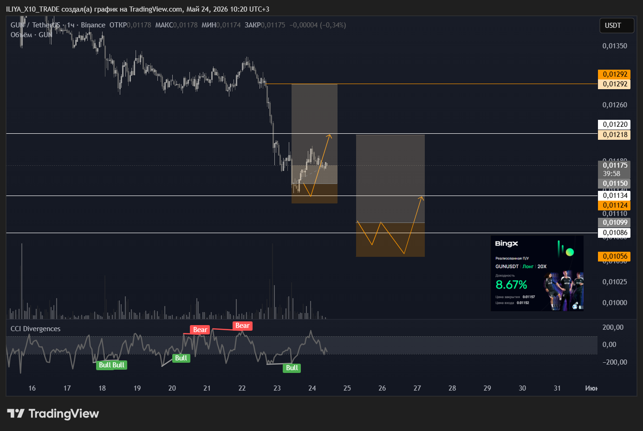Click the 0,01000 price scale value
Image resolution: width=643 pixels, height=431 pixels.
(x=615, y=303)
